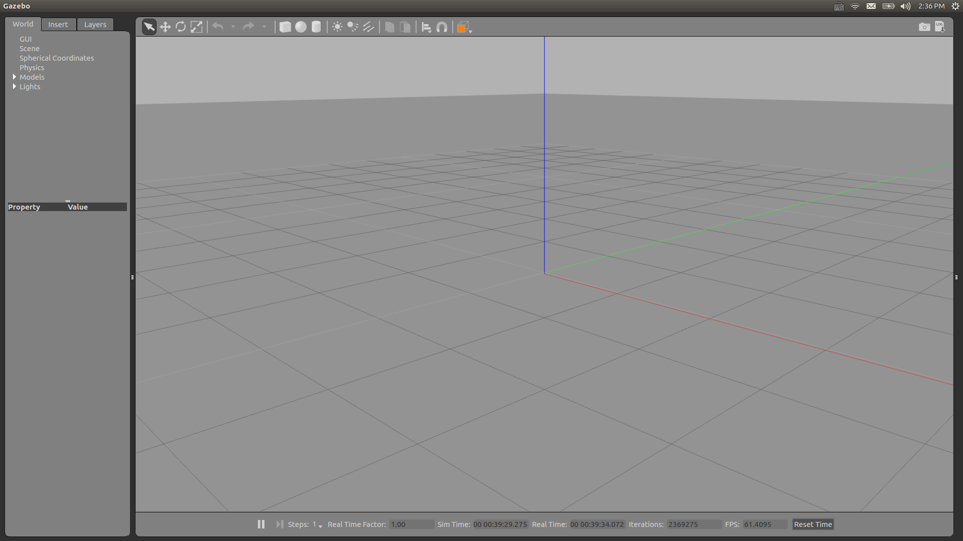Viewport: 963px width, 541px height.
Task: Toggle snap mode magnet icon
Action: pos(442,27)
